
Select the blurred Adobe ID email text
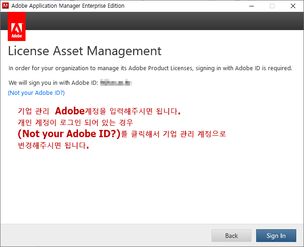pyautogui.click(x=116, y=82)
